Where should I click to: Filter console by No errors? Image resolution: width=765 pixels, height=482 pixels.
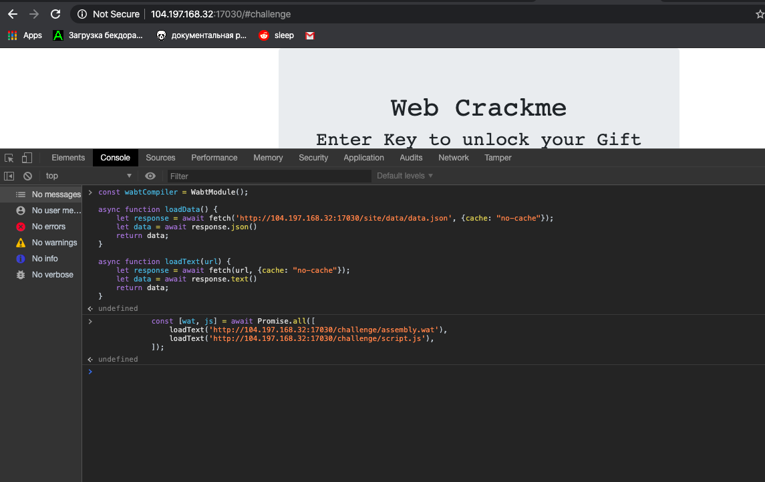click(48, 227)
